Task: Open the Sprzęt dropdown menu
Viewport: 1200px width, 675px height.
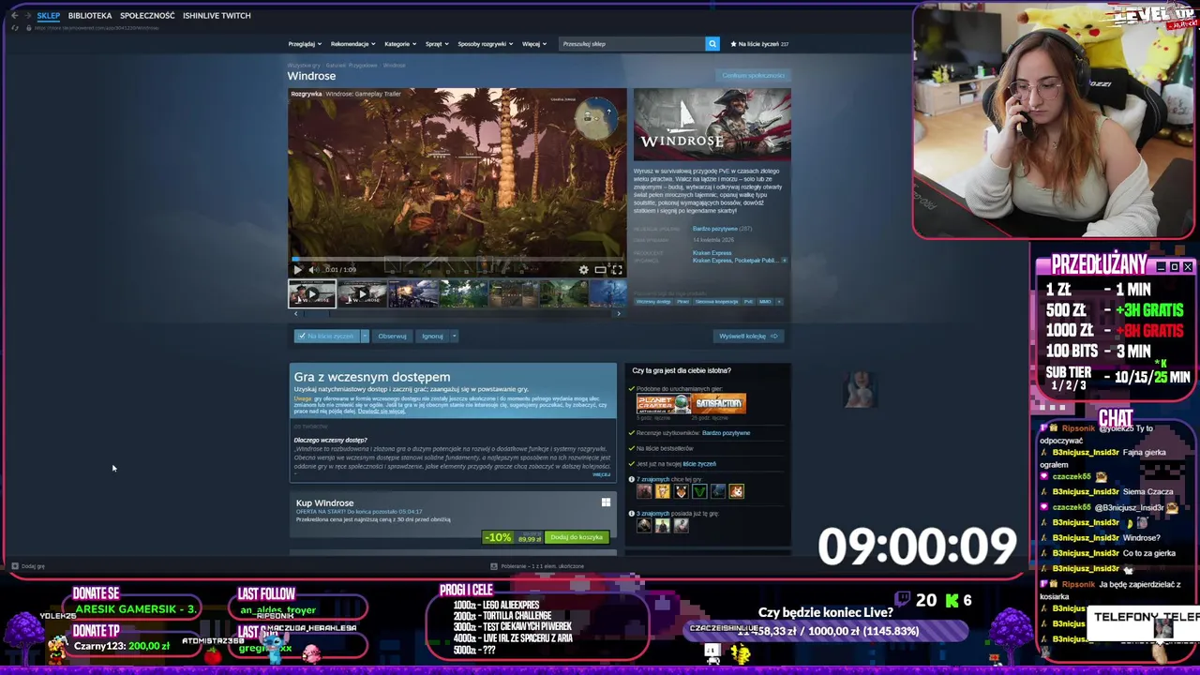Action: coord(437,44)
